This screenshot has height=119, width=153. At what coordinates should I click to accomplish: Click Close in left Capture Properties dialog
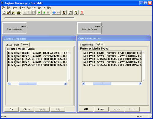tap(27, 109)
